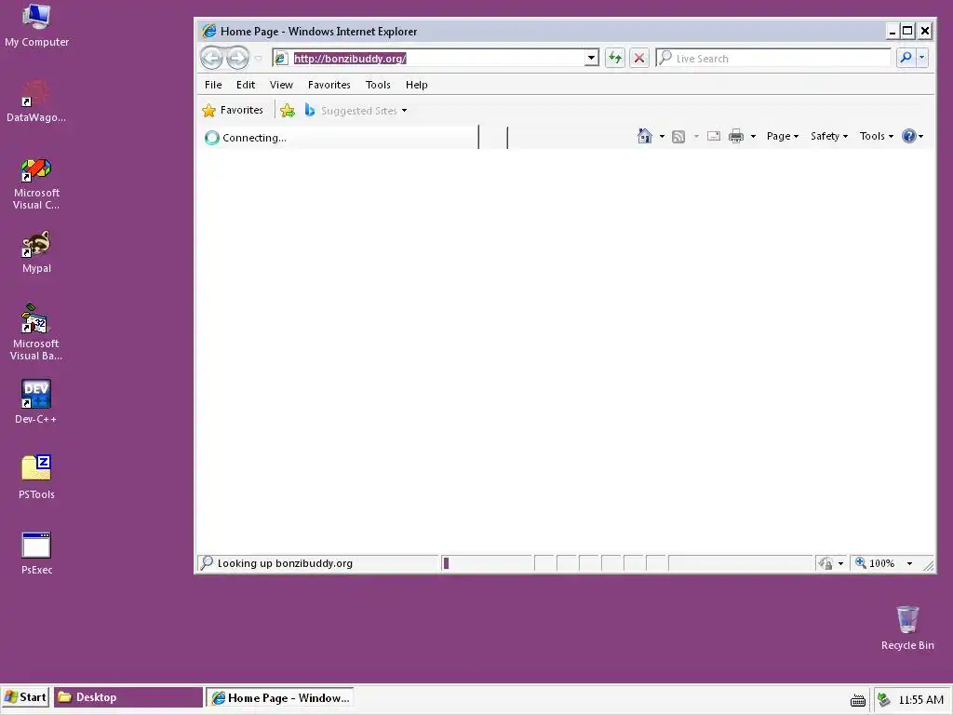
Task: Click the status bar security zone icon
Action: point(825,563)
